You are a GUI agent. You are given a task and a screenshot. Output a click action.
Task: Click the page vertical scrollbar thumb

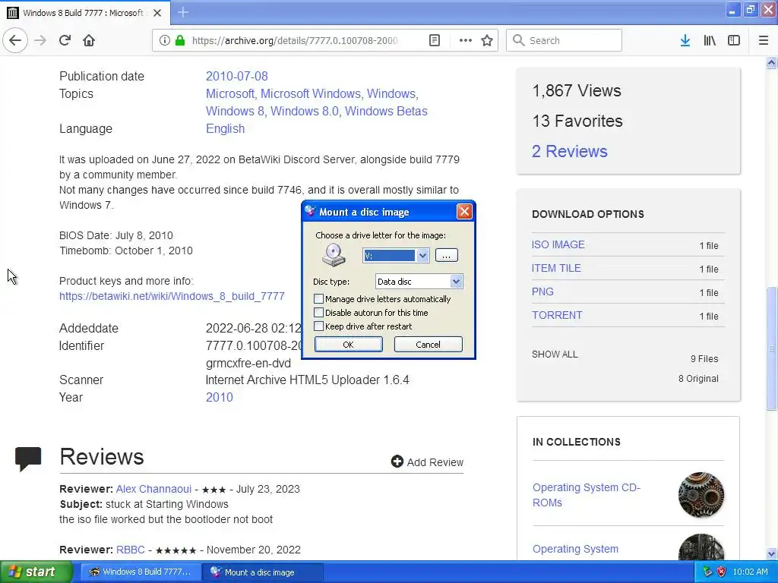pos(771,348)
